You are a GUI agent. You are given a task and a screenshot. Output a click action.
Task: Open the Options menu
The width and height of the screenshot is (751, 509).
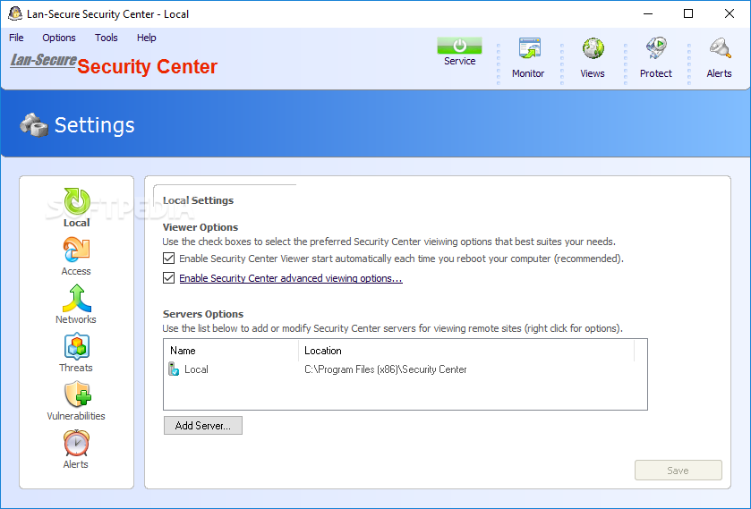coord(59,38)
